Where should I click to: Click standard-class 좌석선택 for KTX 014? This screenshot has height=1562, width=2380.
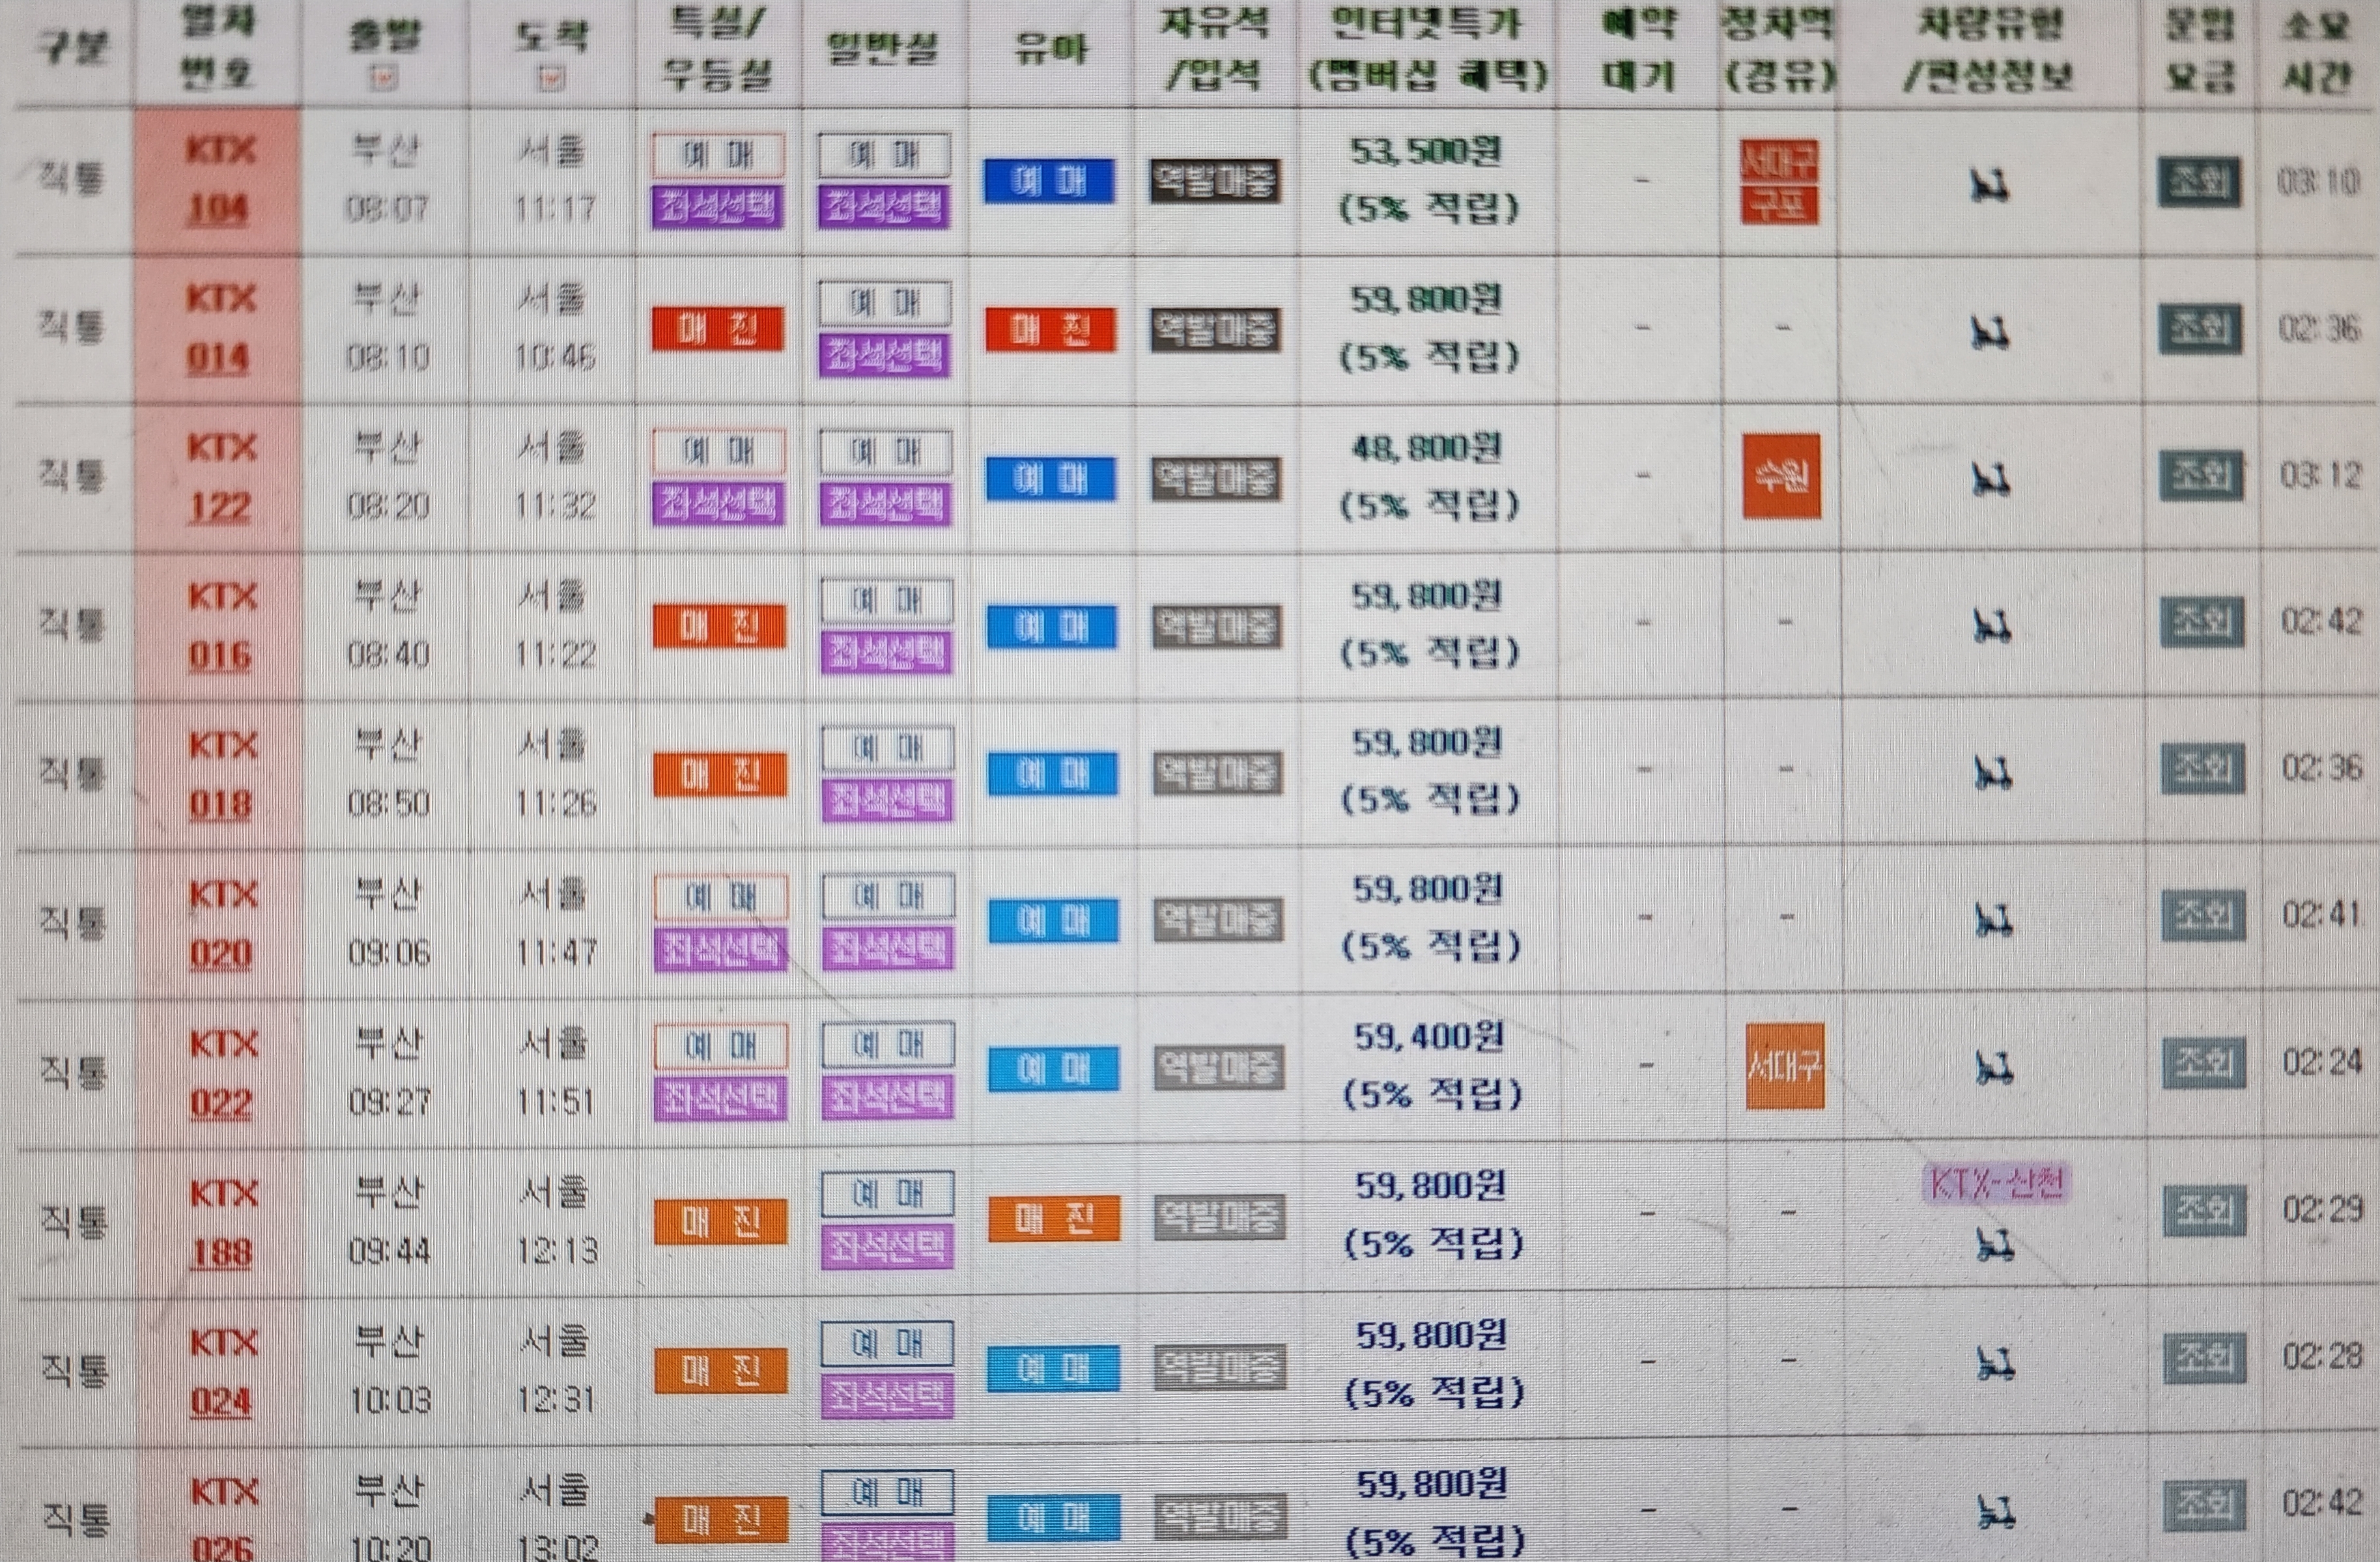click(884, 355)
